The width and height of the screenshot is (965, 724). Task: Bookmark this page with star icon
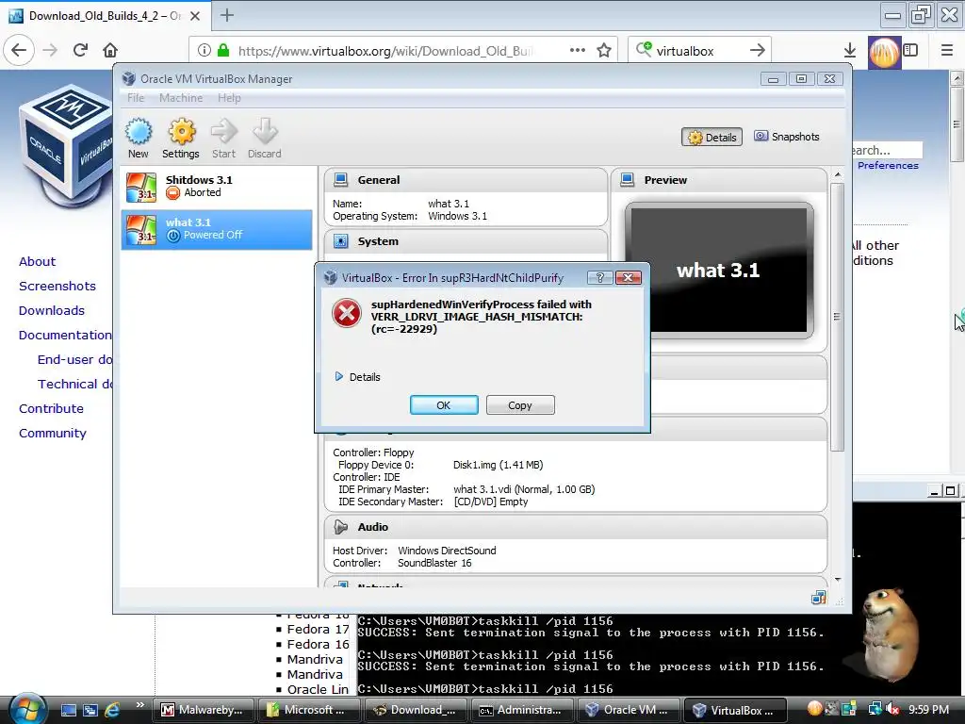(x=604, y=50)
